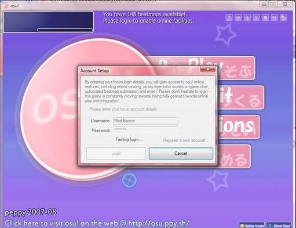The image size is (296, 228).
Task: Click the third jukebox icon (play)
Action: (247, 17)
